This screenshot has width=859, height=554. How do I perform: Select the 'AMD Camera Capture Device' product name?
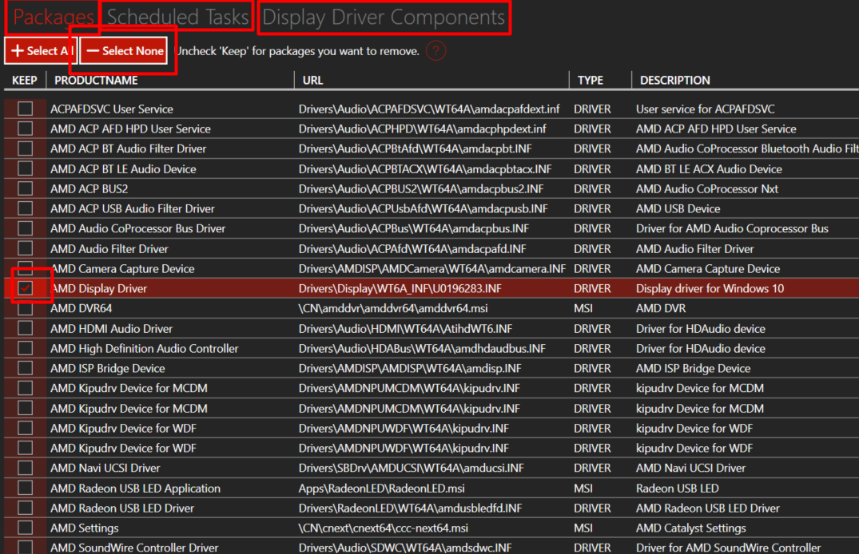(x=123, y=269)
